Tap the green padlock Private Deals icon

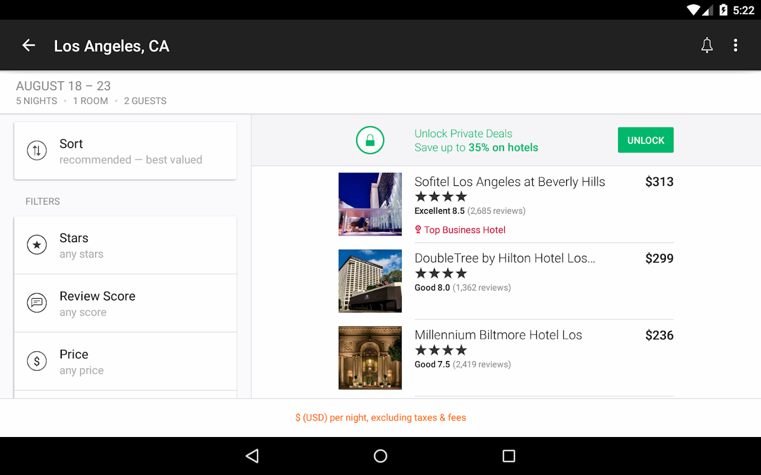(370, 140)
